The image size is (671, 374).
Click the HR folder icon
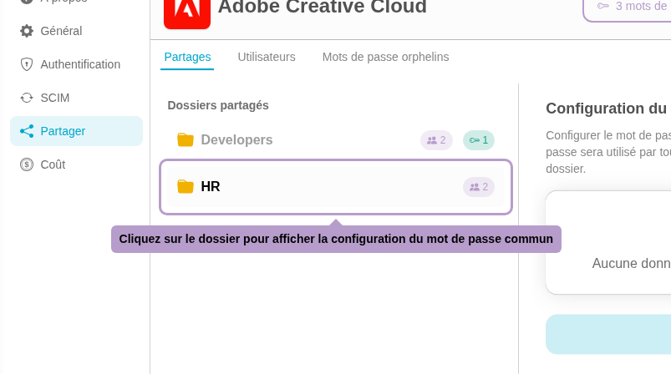point(186,187)
